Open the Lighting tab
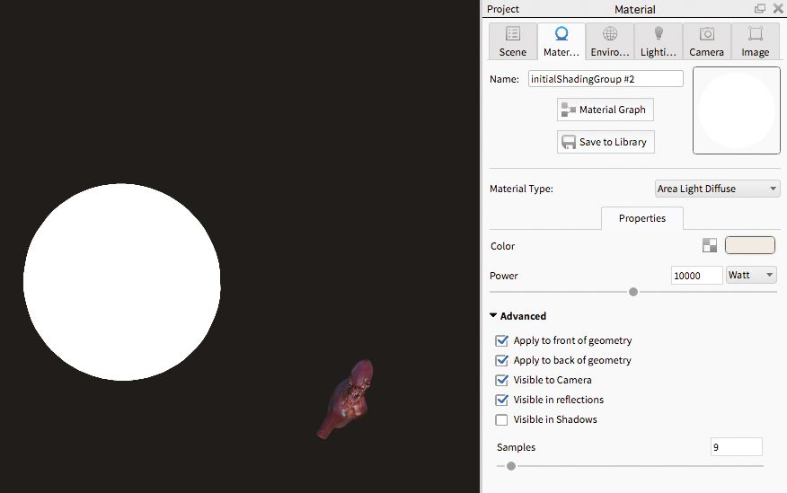 [x=658, y=41]
